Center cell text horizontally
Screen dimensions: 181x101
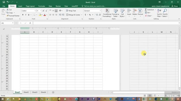pos(53,15)
